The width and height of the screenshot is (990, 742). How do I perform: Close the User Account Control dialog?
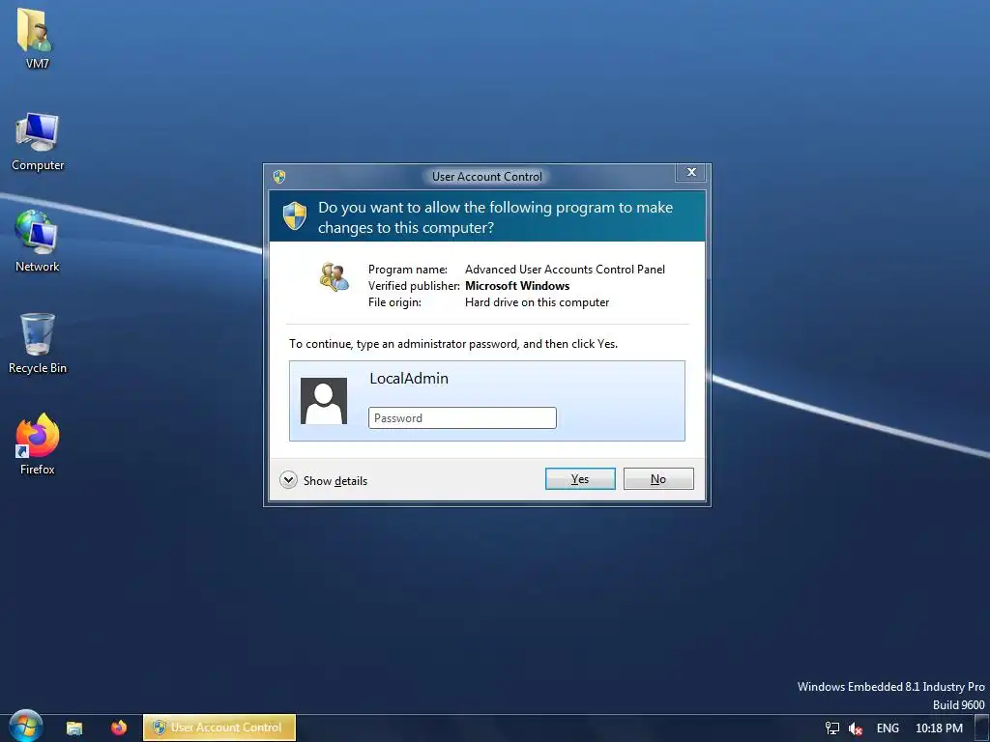tap(691, 172)
